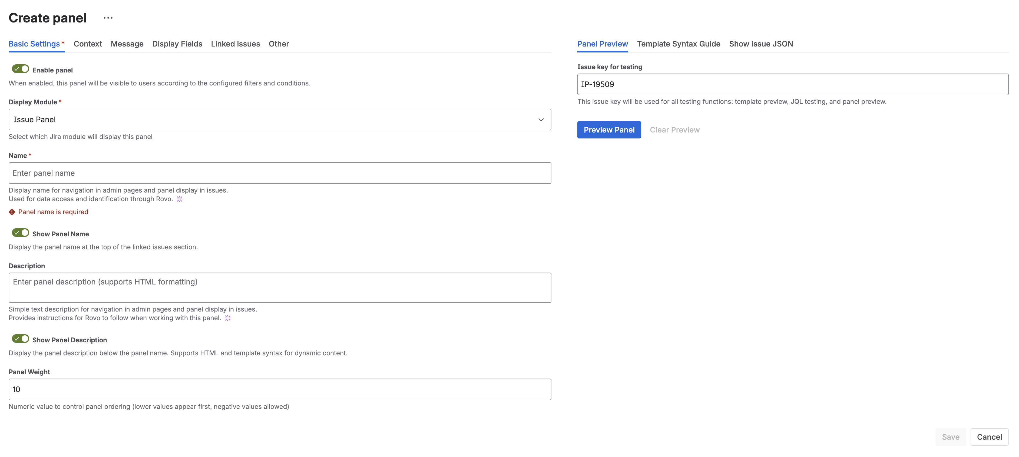Click the Rovo sparkle icon after the Name help text
The height and width of the screenshot is (457, 1019).
coord(179,199)
